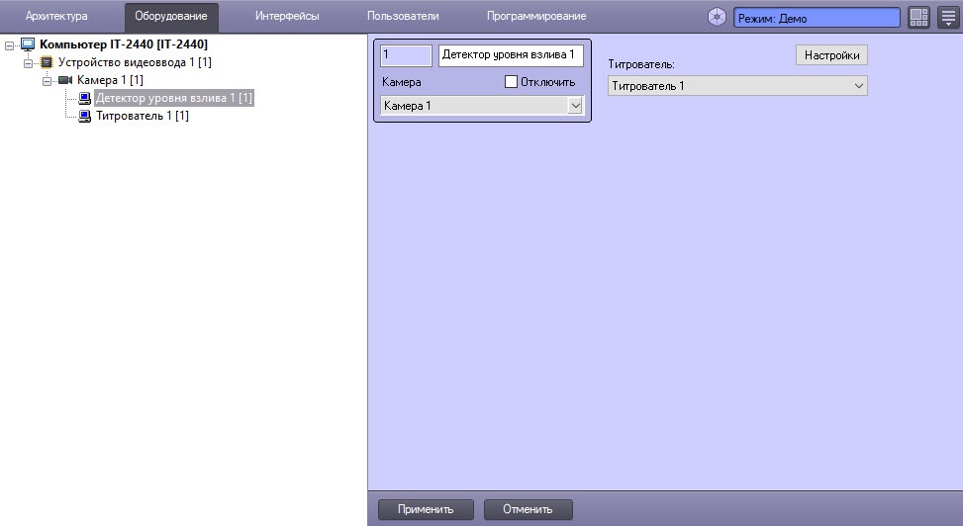Click the video capture device chip icon
Image resolution: width=963 pixels, height=526 pixels.
tap(47, 62)
